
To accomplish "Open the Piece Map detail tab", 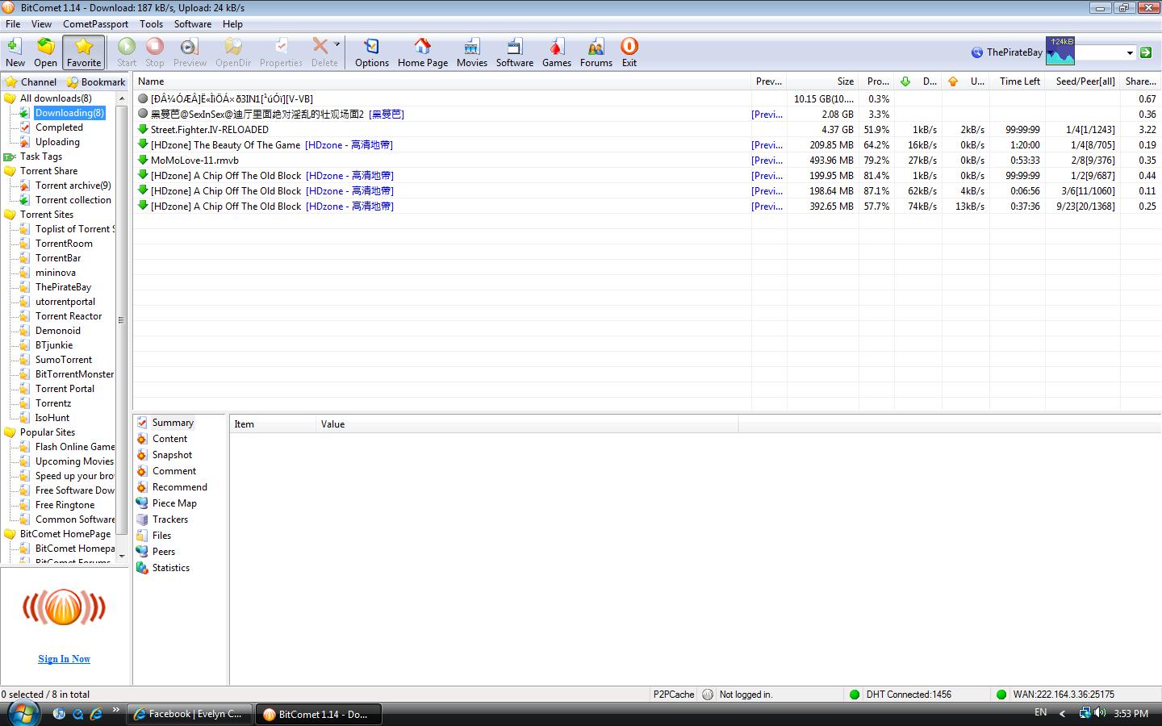I will coord(174,503).
